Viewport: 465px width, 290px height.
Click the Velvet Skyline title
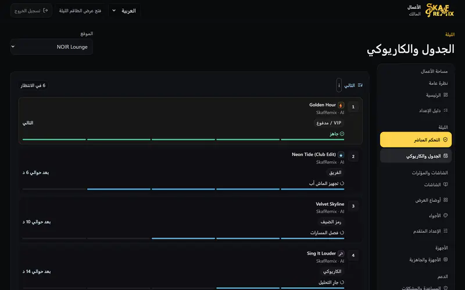click(x=330, y=204)
